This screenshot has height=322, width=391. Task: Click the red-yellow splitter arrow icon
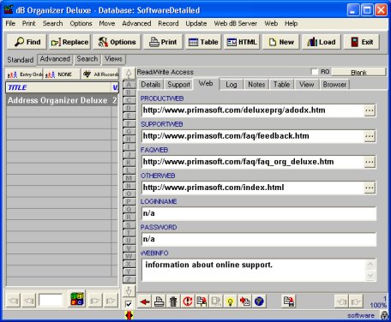(x=129, y=315)
